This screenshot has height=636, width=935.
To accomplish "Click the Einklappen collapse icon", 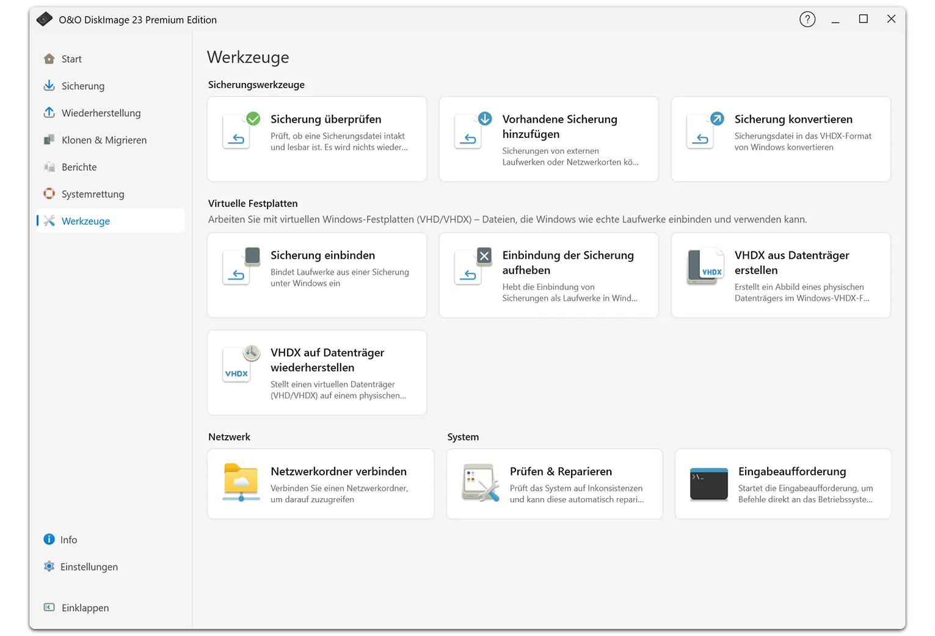I will pyautogui.click(x=49, y=607).
